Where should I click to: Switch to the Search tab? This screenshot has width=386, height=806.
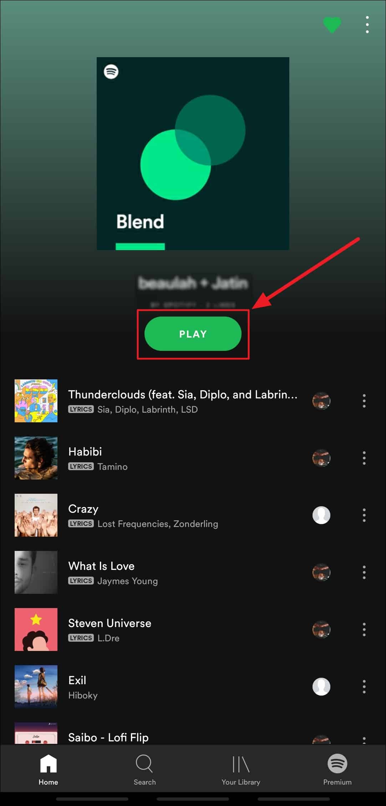[144, 770]
